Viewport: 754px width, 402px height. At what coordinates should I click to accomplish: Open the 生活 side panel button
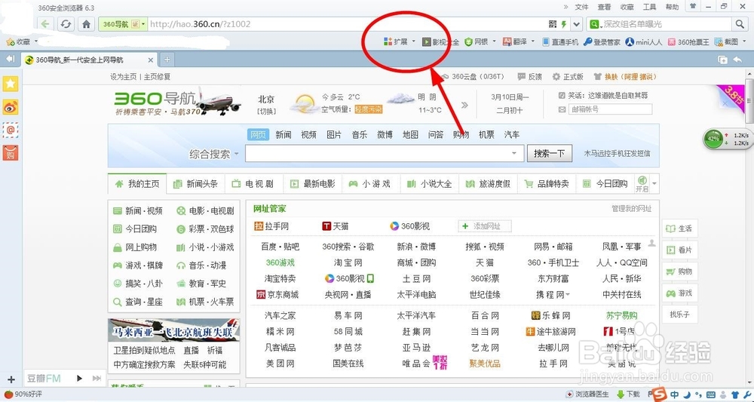[x=679, y=229]
